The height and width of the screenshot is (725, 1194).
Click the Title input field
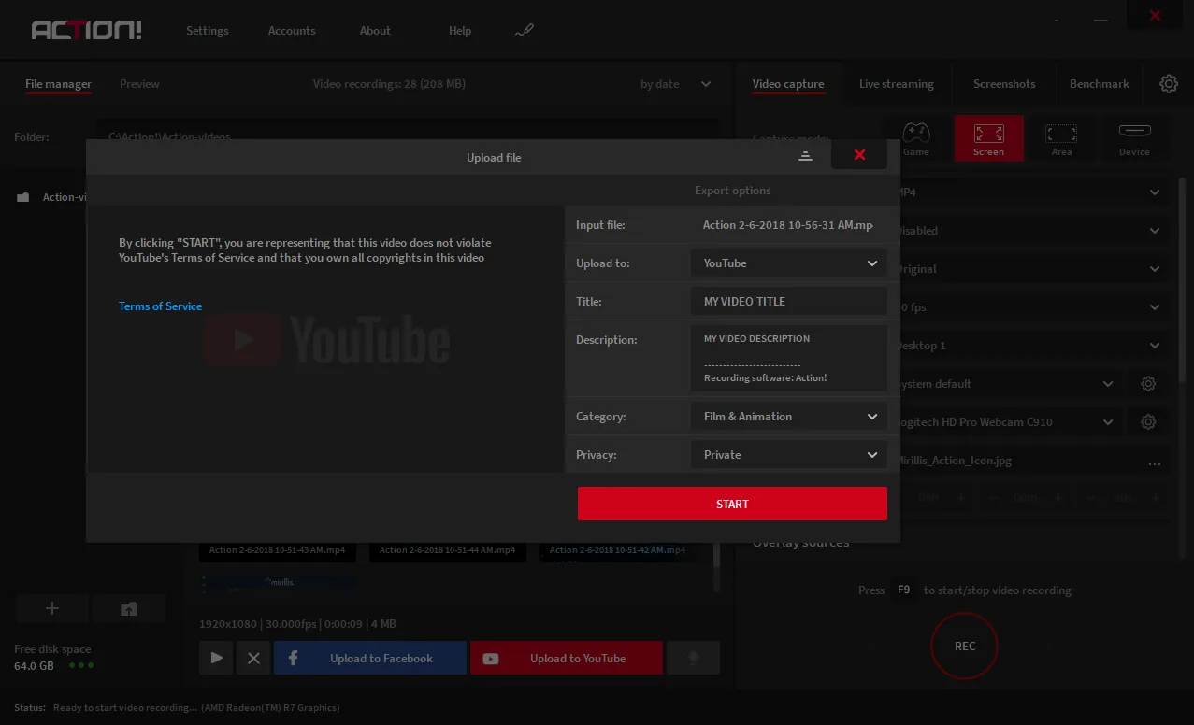click(x=788, y=302)
